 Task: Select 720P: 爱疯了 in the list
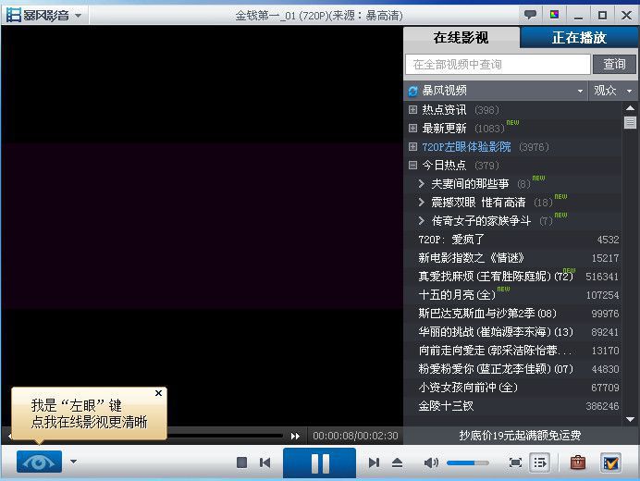coord(513,240)
